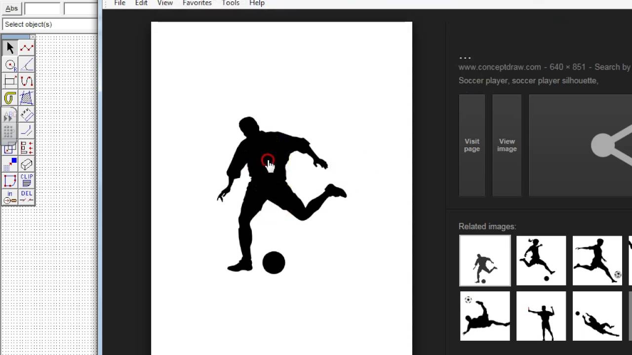This screenshot has width=632, height=355.
Task: Click the share icon button
Action: [x=580, y=145]
